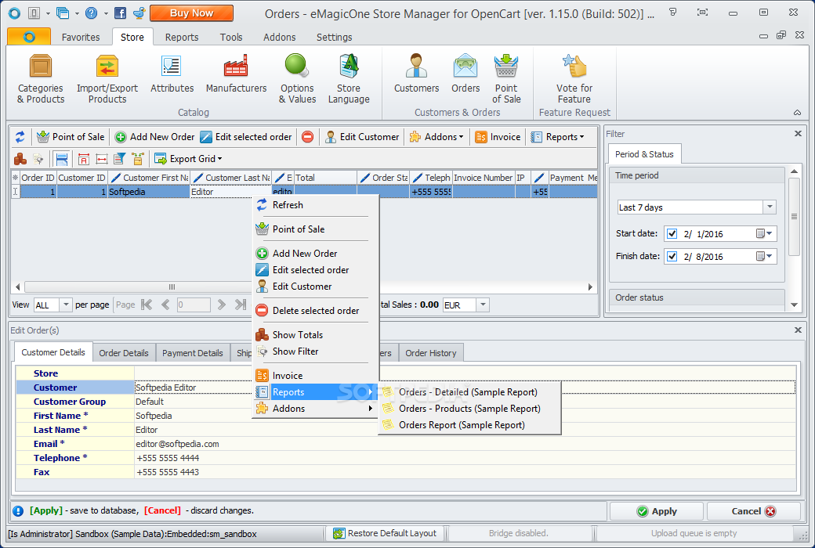Select Show Totals in context menu
This screenshot has height=548, width=815.
pyautogui.click(x=315, y=335)
